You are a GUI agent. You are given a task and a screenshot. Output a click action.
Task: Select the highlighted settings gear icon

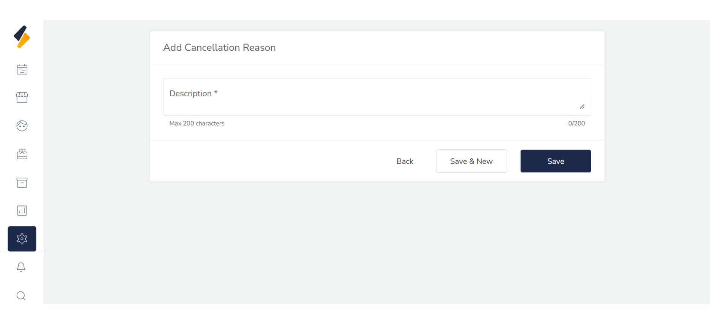(x=22, y=239)
